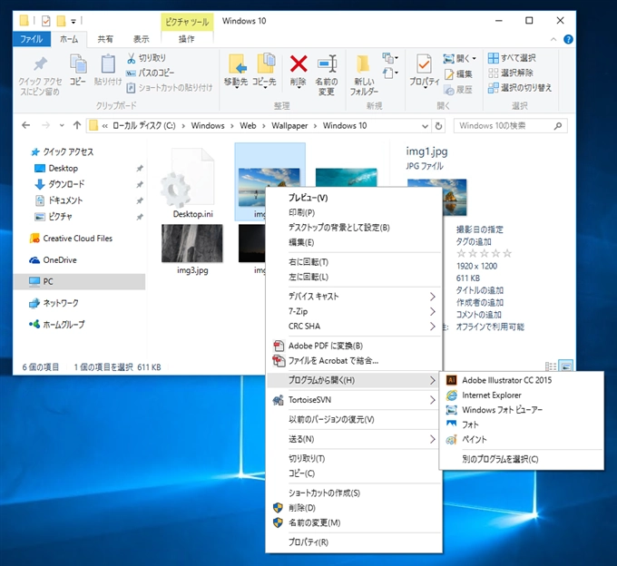Select Documents (ドキュメント) in sidebar
The height and width of the screenshot is (566, 617).
[x=65, y=200]
